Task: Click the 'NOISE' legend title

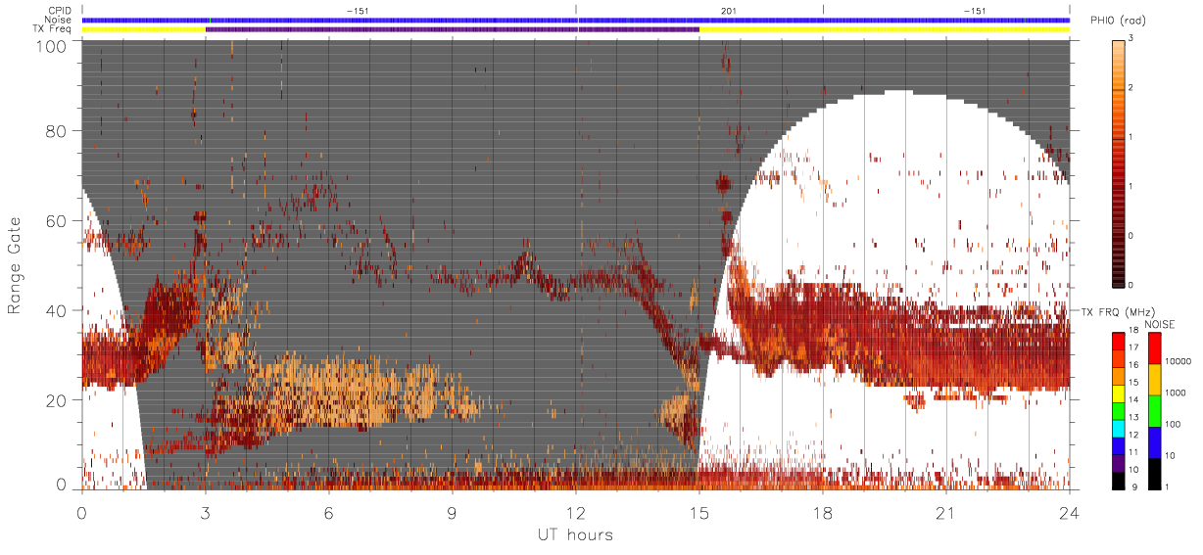Action: tap(1162, 324)
